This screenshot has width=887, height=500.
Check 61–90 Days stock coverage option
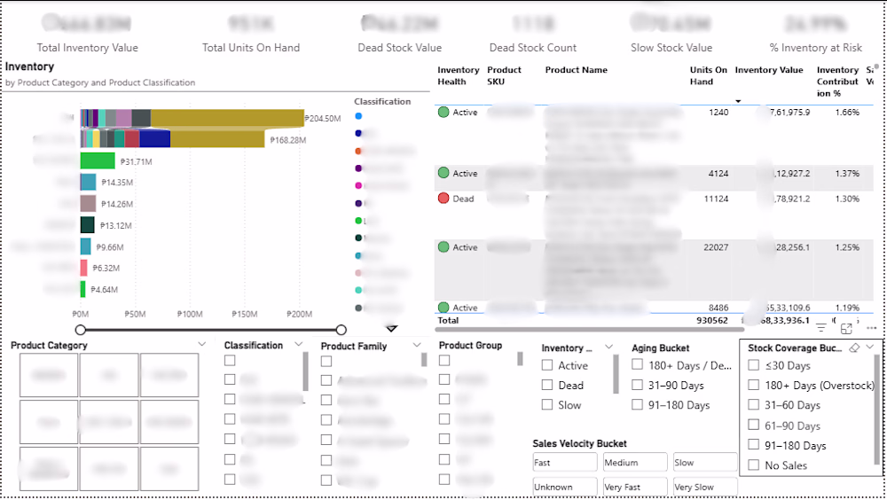(x=753, y=426)
